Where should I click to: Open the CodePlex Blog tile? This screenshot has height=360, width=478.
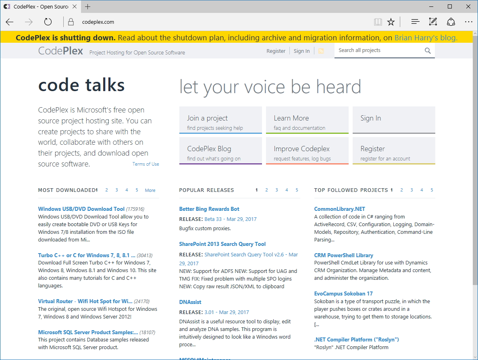pyautogui.click(x=220, y=151)
